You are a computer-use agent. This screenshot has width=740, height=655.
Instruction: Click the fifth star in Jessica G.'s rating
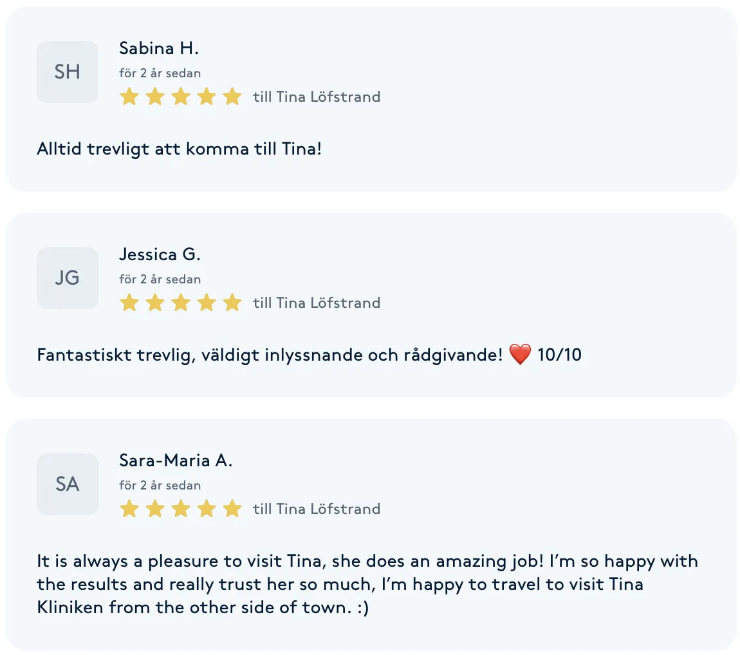(x=232, y=303)
